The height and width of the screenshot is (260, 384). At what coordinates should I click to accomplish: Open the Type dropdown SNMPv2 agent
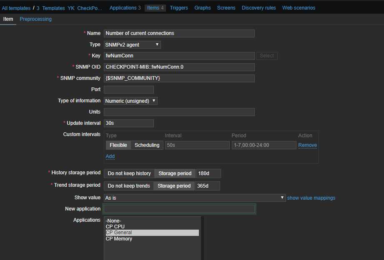click(x=132, y=45)
